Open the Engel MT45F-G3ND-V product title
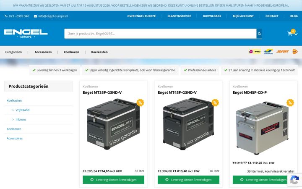302x189 pixels. point(177,92)
